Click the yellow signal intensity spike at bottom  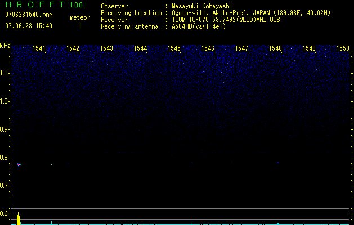19,219
